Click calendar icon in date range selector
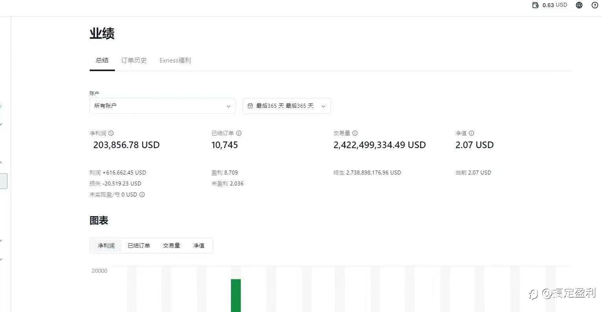 click(x=250, y=106)
